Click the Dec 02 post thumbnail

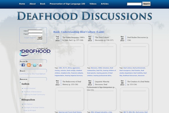click(102, 55)
